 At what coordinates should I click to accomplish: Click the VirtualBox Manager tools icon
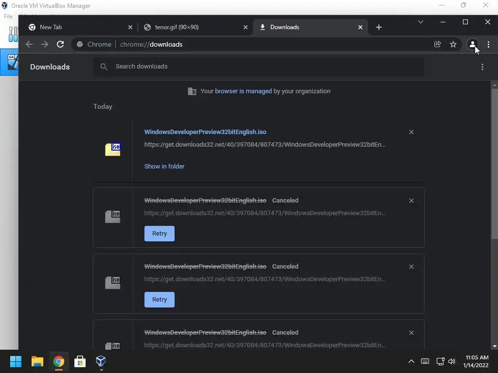(13, 34)
